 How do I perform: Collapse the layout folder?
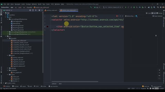[x=7, y=55]
